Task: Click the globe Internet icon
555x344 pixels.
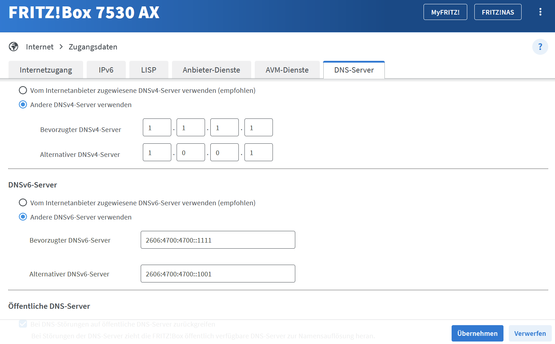Action: click(14, 47)
